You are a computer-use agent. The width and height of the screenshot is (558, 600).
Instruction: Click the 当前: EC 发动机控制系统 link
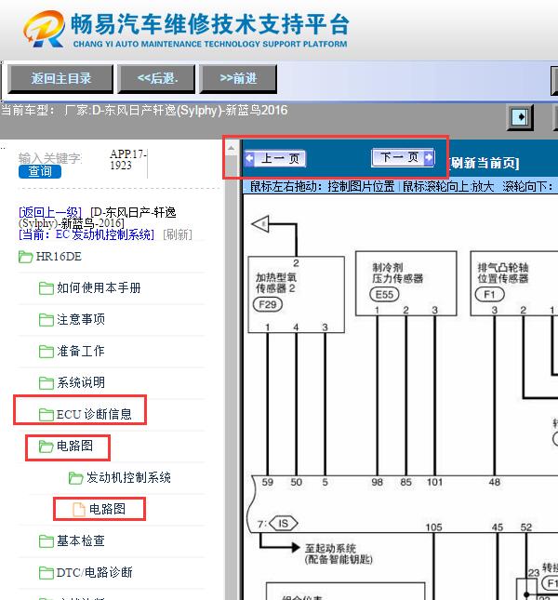[x=86, y=234]
